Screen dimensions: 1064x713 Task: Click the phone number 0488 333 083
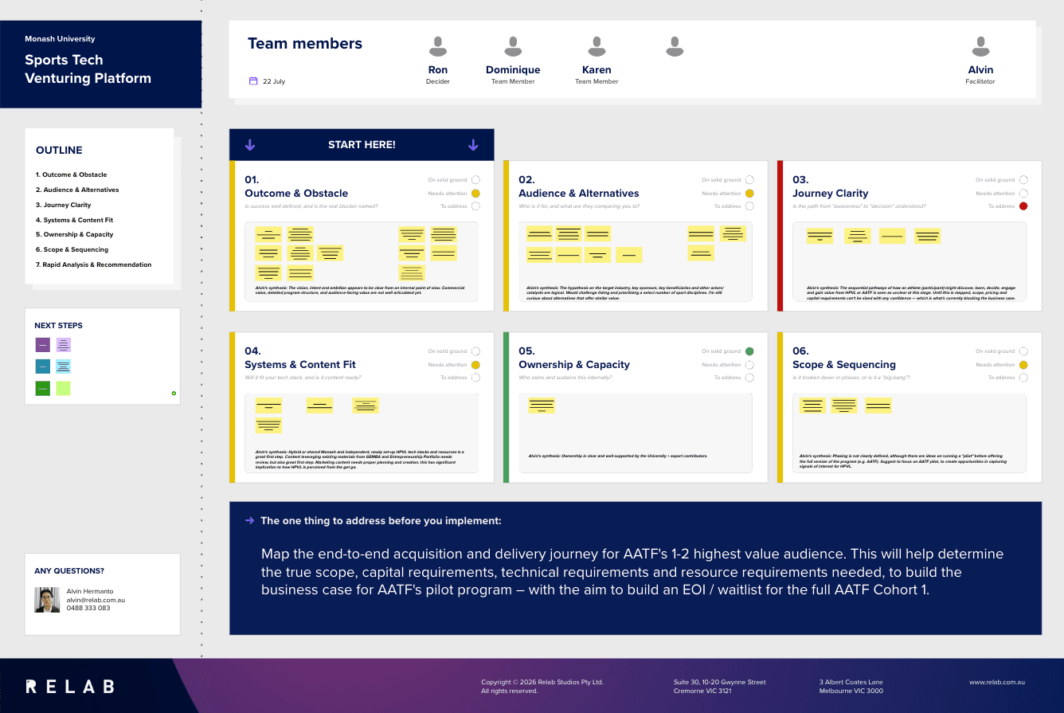pos(88,608)
